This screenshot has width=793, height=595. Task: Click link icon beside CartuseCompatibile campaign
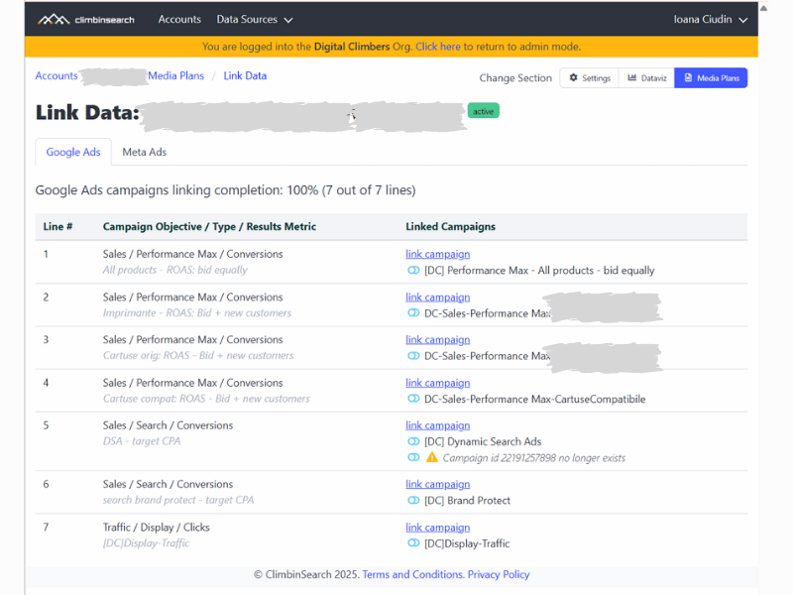click(x=413, y=399)
